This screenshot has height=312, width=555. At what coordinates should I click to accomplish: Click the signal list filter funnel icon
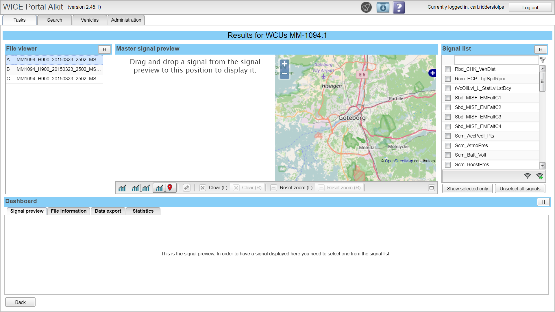point(542,60)
